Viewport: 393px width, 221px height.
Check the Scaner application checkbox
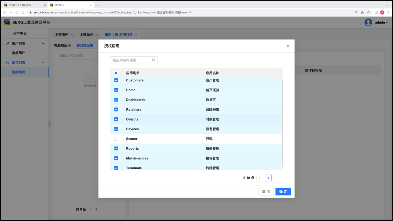click(116, 139)
